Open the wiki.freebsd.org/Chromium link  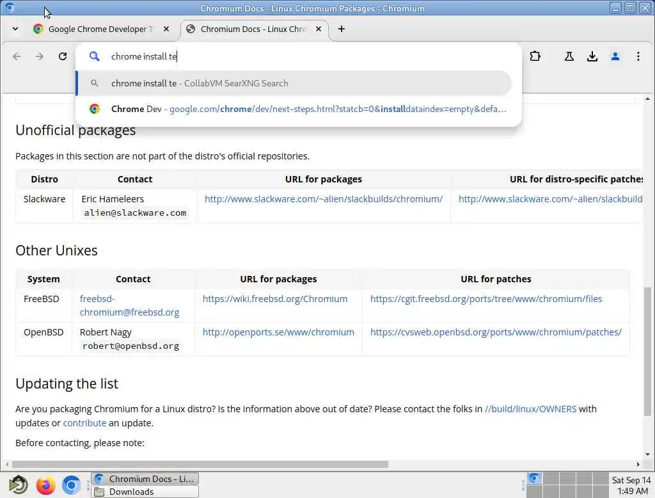coord(275,299)
